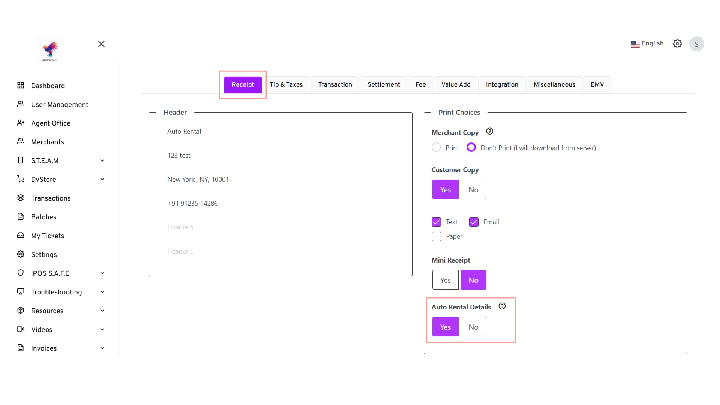The image size is (720, 405).
Task: Click the DvStore shopping cart icon
Action: [21, 179]
